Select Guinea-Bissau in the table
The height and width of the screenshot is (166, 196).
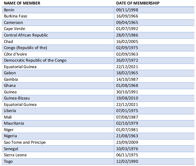tap(17, 98)
